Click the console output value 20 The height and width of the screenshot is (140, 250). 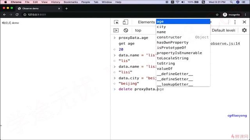(x=121, y=49)
